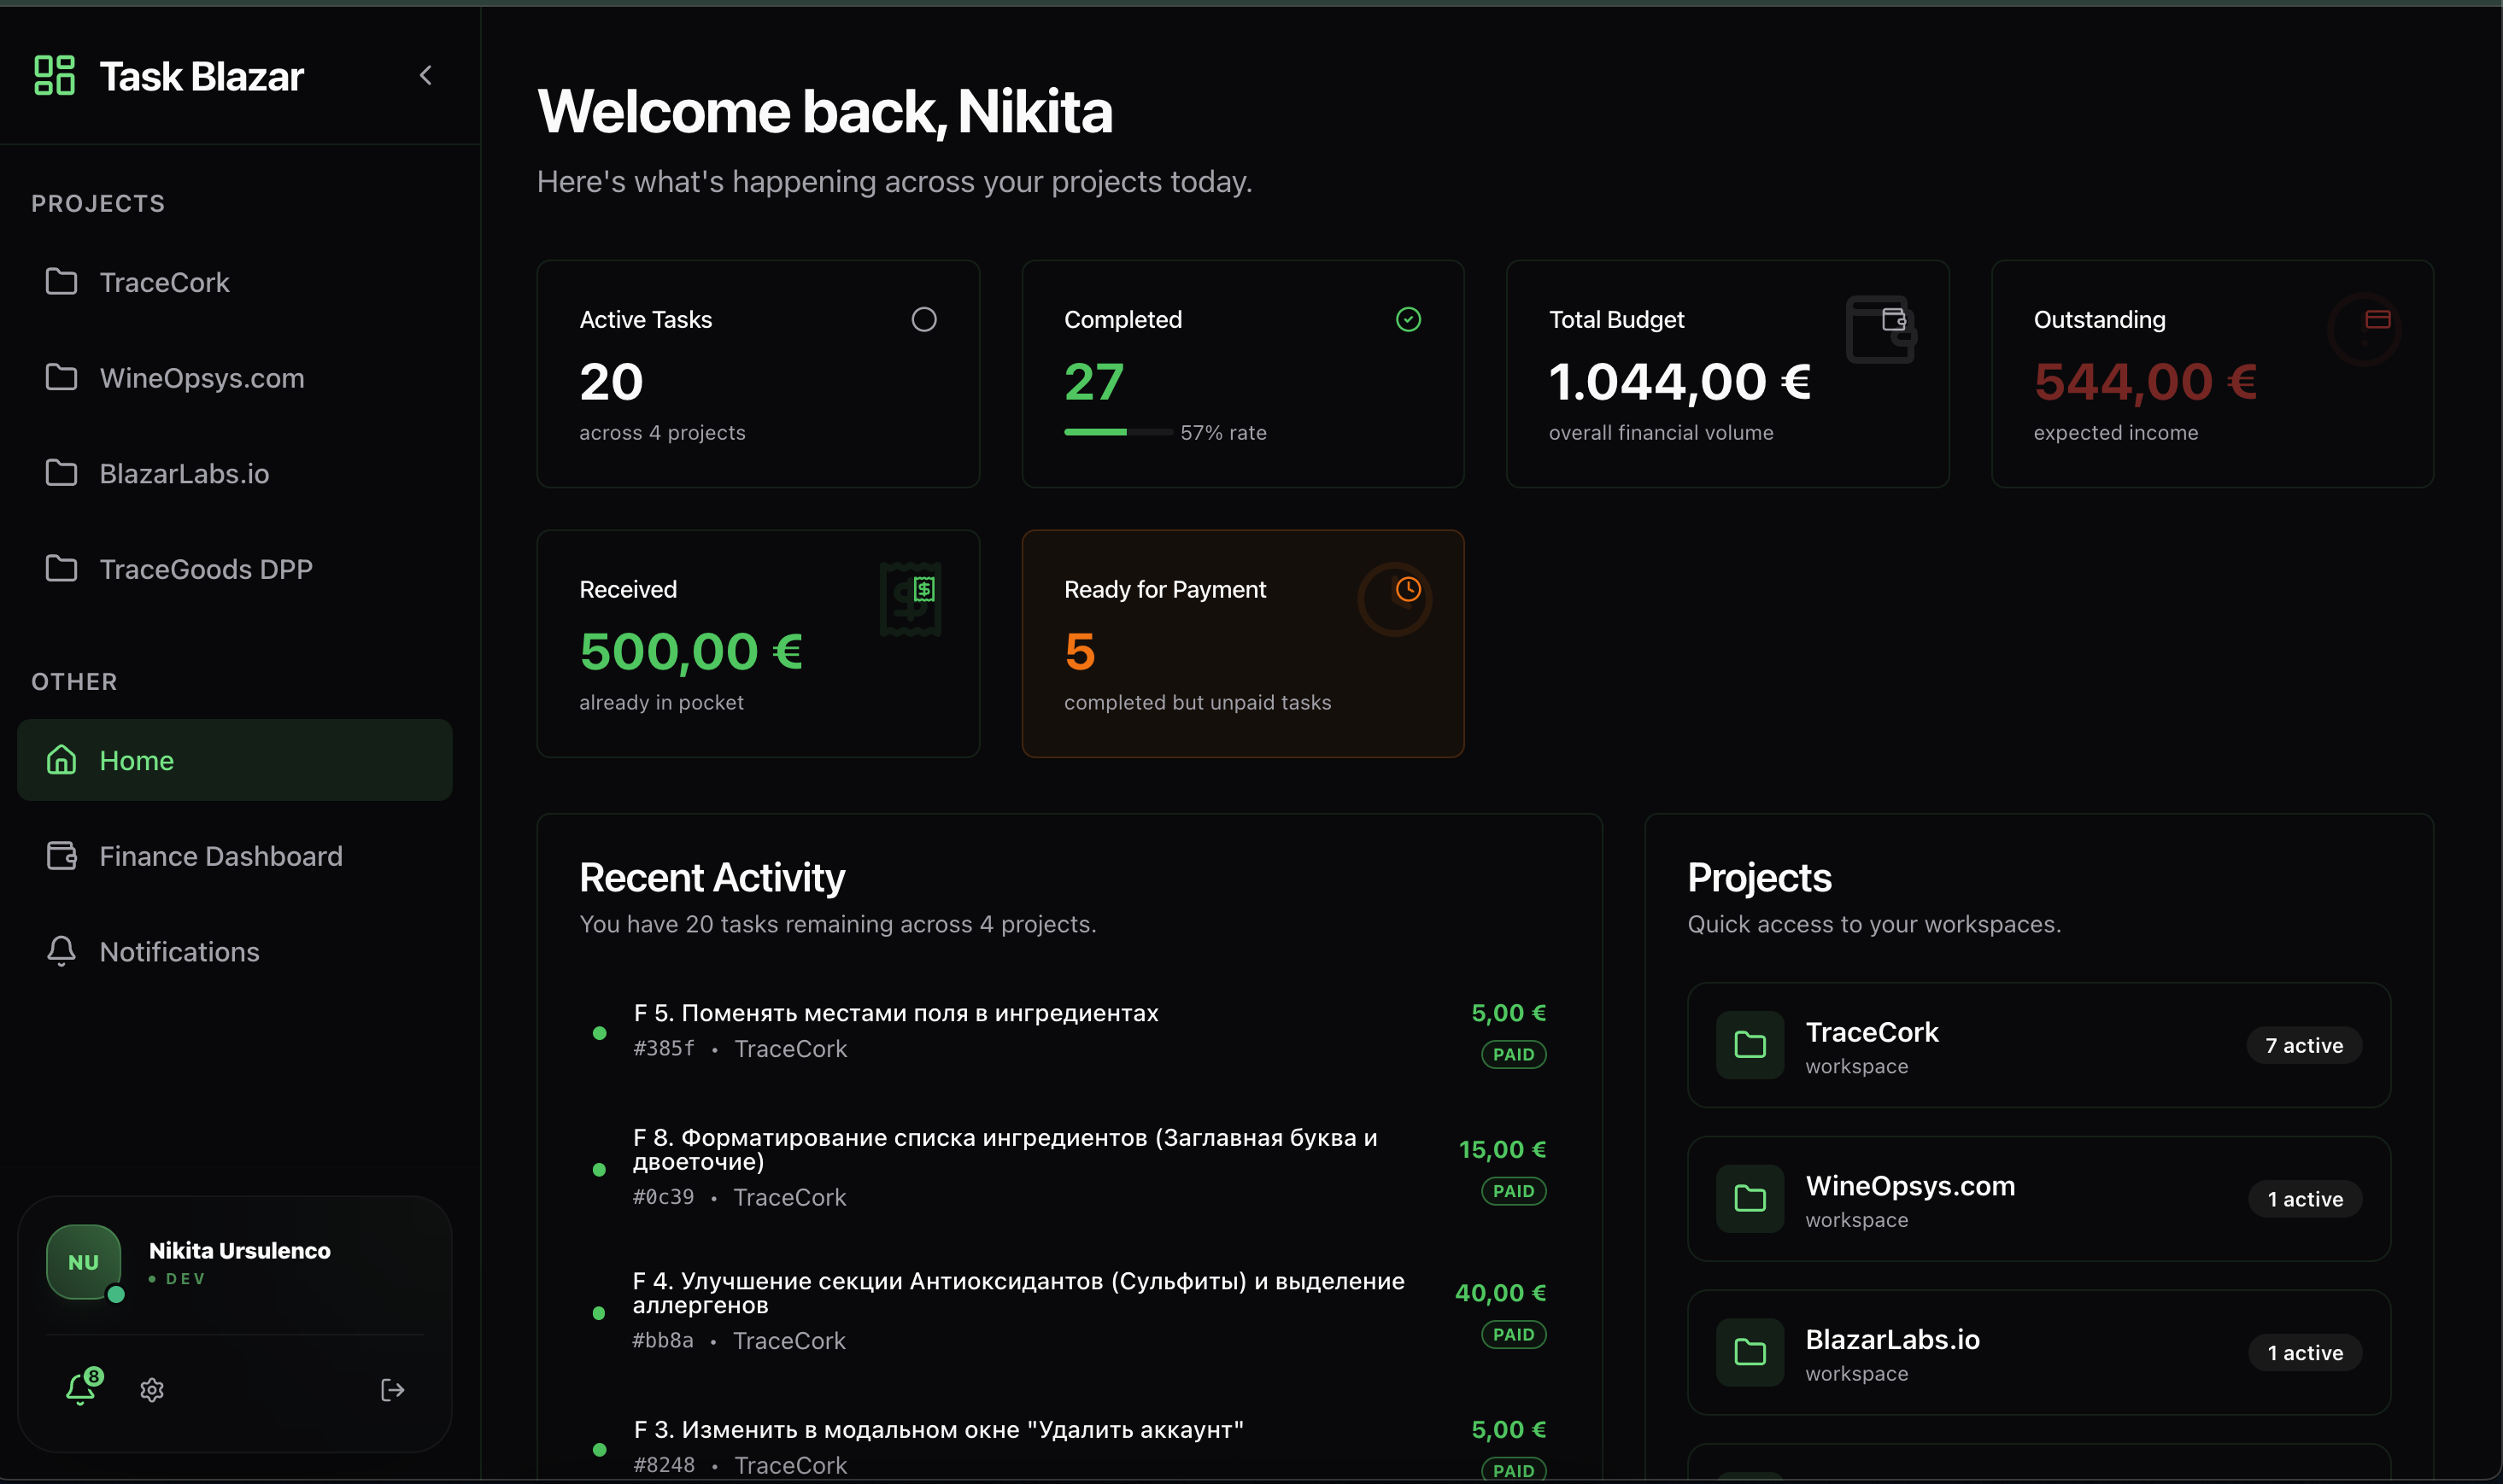Click the Active Tasks circle icon

(924, 319)
